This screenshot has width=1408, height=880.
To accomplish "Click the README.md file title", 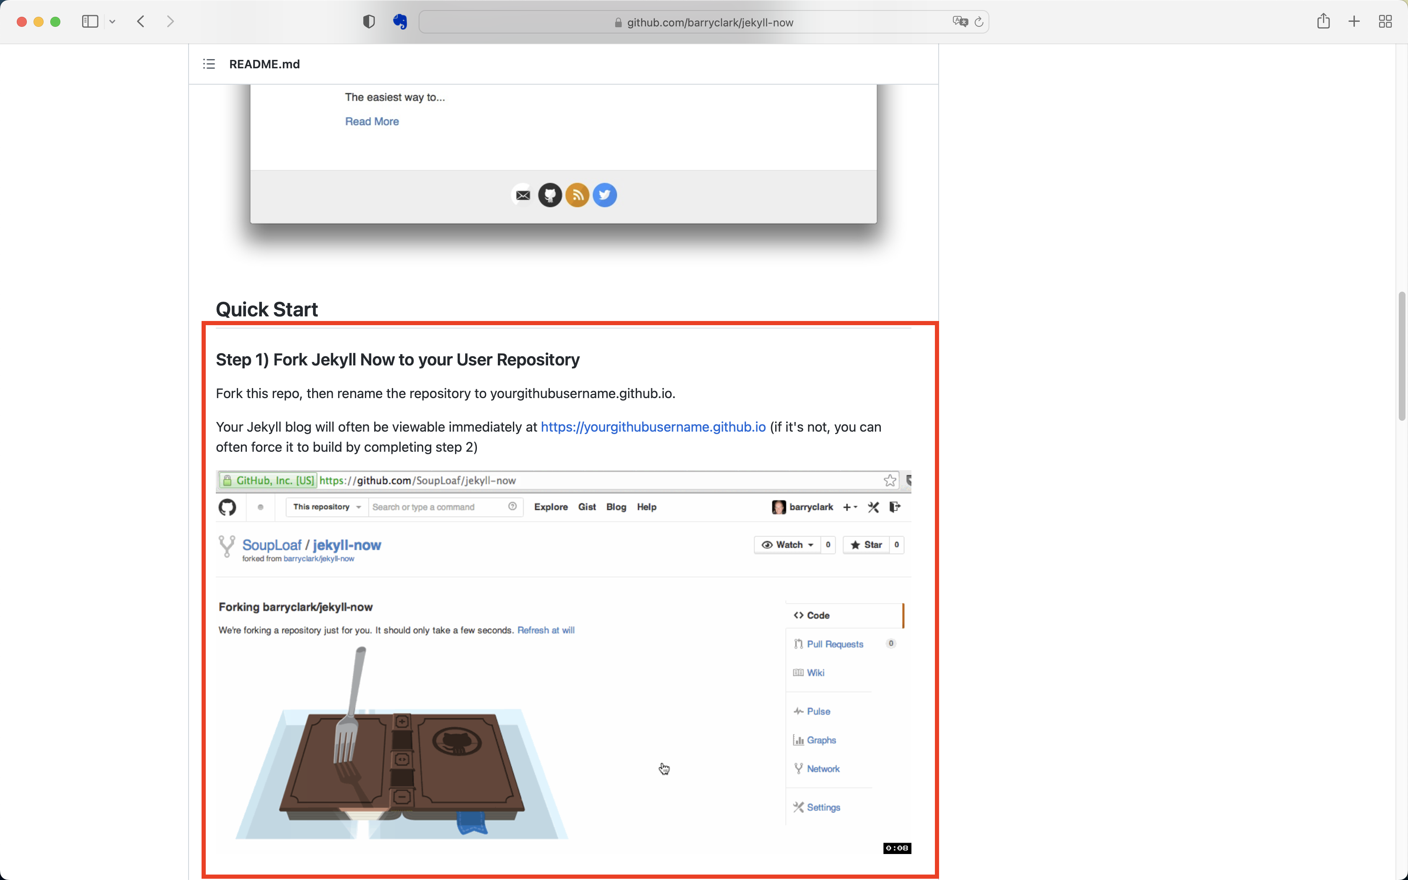I will (264, 64).
